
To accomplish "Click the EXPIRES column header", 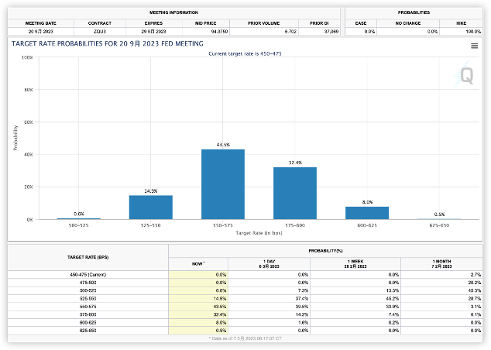I will point(153,23).
